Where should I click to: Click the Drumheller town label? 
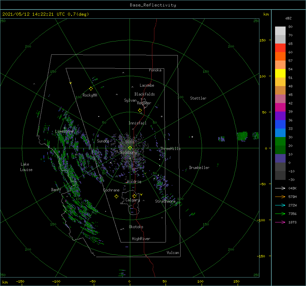(x=199, y=168)
